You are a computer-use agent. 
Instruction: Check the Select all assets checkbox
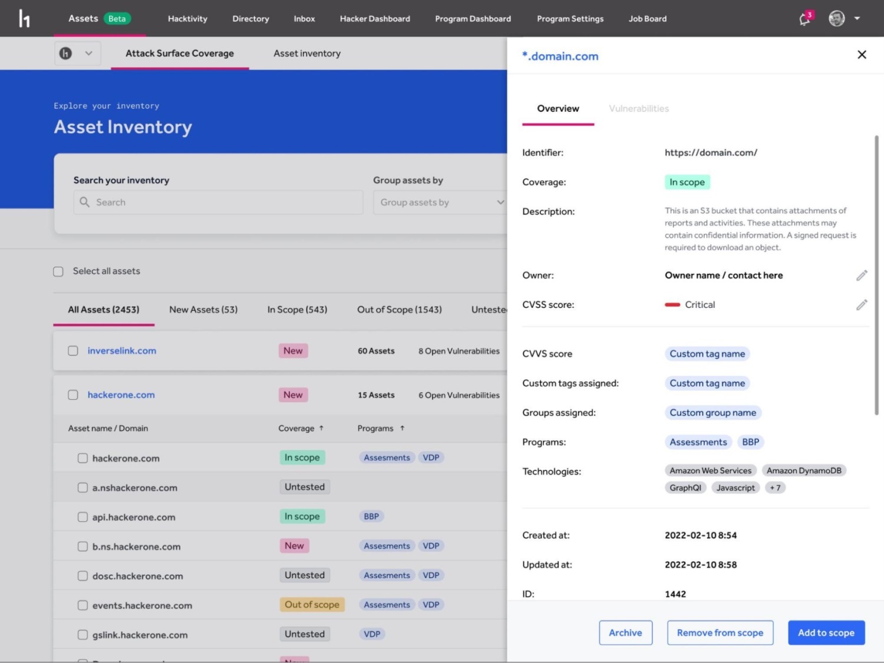58,271
